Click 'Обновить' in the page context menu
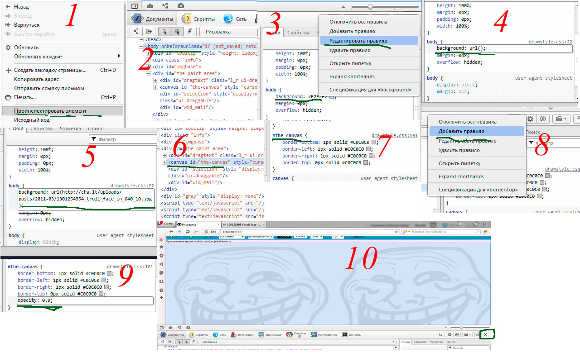 [x=62, y=48]
